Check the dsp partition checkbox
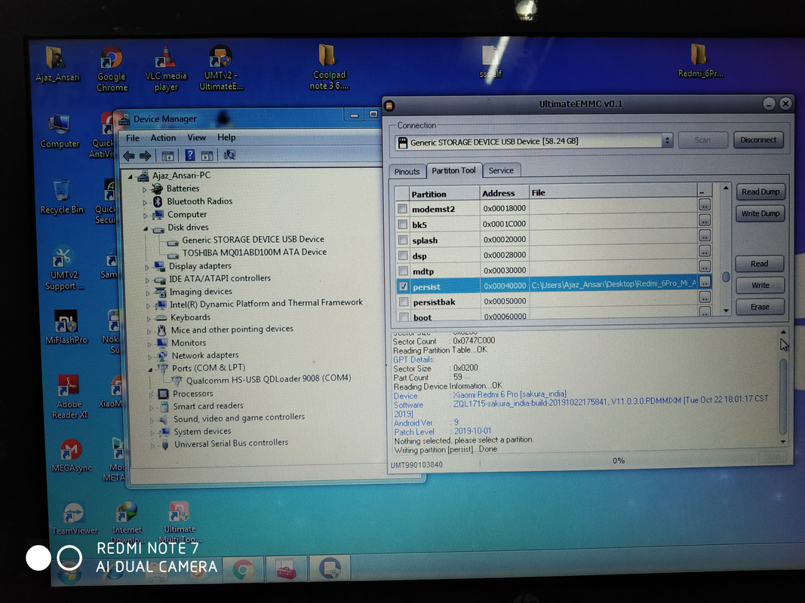This screenshot has height=603, width=805. tap(403, 256)
